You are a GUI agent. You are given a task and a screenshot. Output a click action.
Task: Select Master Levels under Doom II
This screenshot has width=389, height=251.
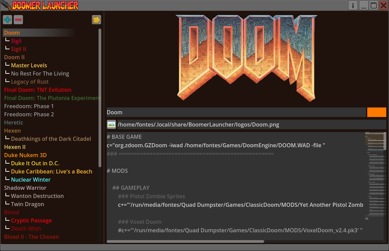tap(29, 65)
